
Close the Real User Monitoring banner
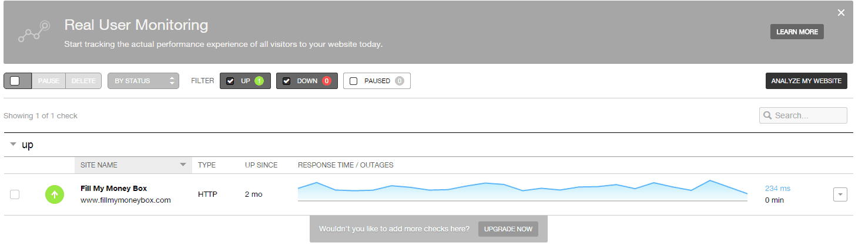coord(841,13)
